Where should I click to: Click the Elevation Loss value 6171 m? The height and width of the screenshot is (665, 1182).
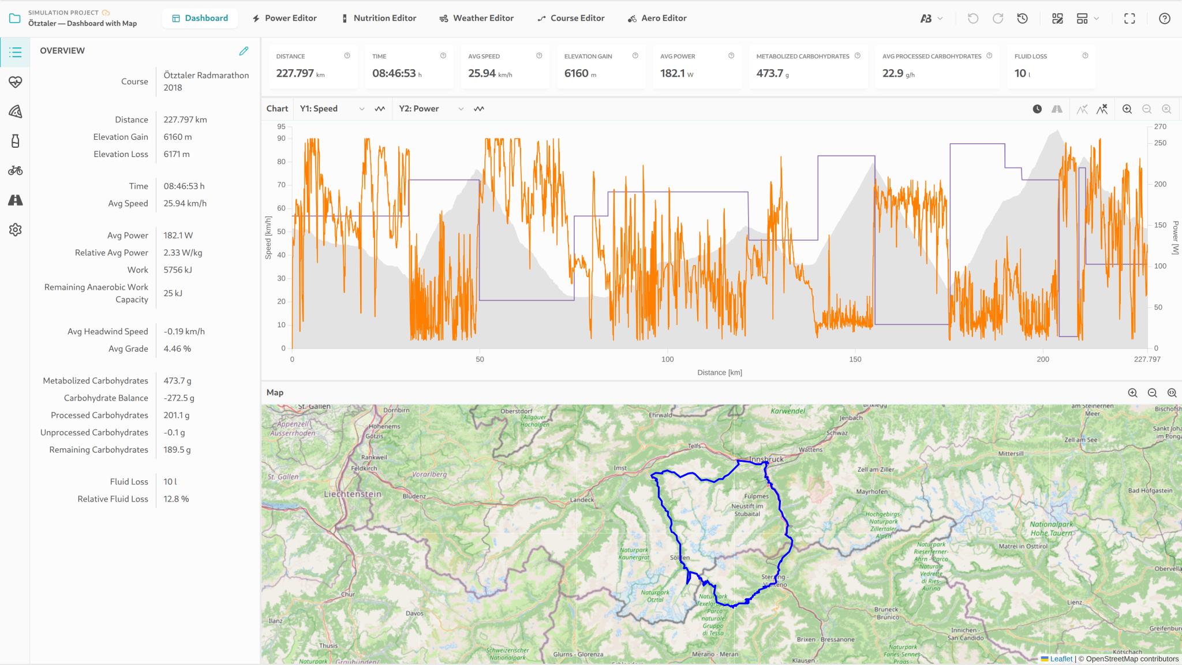pyautogui.click(x=177, y=154)
